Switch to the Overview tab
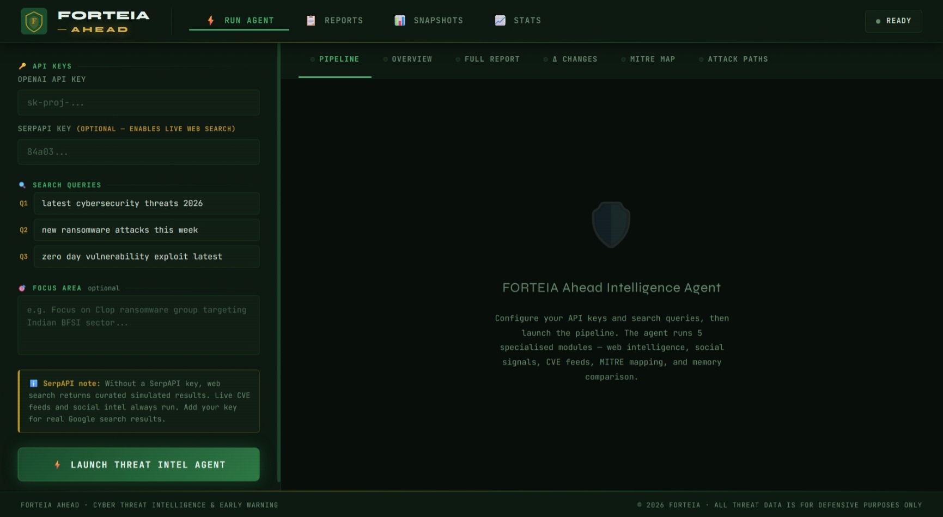The height and width of the screenshot is (517, 943). point(408,59)
